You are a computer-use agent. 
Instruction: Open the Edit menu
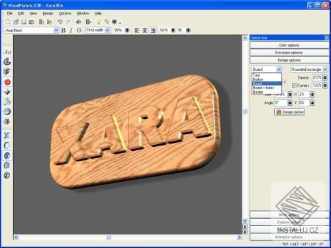pyautogui.click(x=21, y=13)
